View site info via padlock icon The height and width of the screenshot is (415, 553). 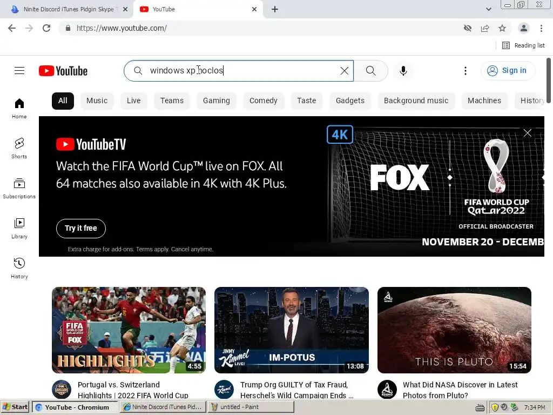[x=68, y=28]
